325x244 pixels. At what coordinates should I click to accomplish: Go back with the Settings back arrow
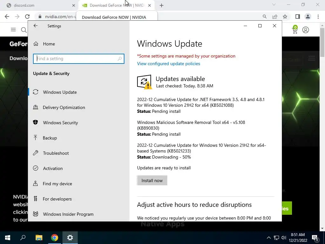point(36,26)
